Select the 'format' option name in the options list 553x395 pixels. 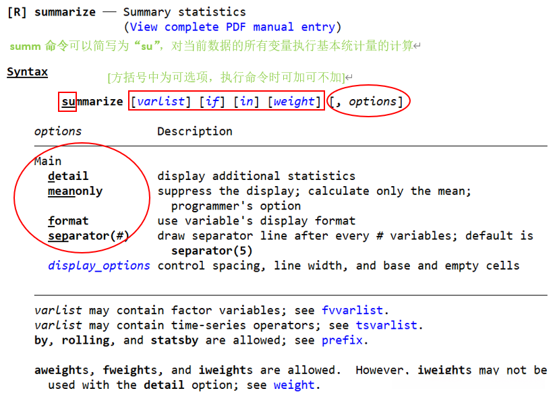click(68, 220)
